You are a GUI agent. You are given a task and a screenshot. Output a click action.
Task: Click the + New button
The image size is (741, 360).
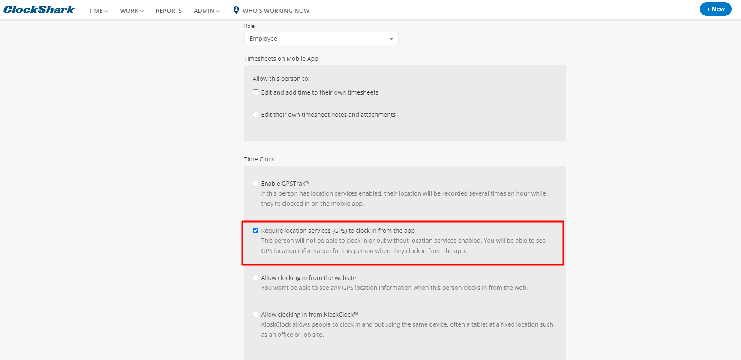click(715, 9)
